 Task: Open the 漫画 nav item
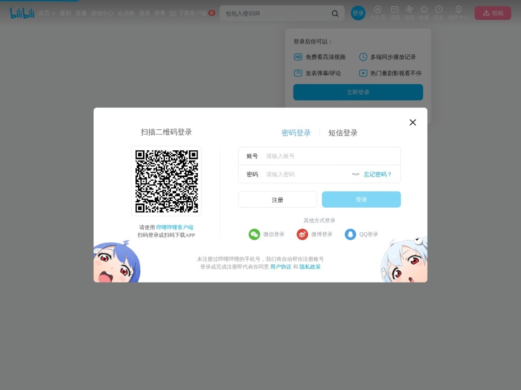(x=145, y=13)
